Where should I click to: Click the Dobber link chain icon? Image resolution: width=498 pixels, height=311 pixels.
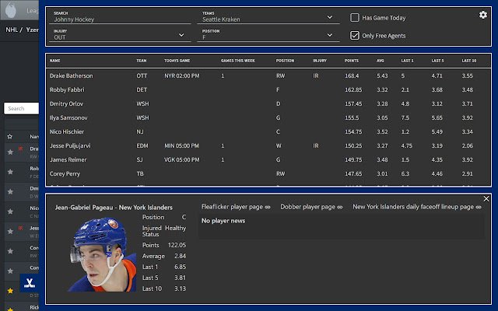pyautogui.click(x=340, y=208)
